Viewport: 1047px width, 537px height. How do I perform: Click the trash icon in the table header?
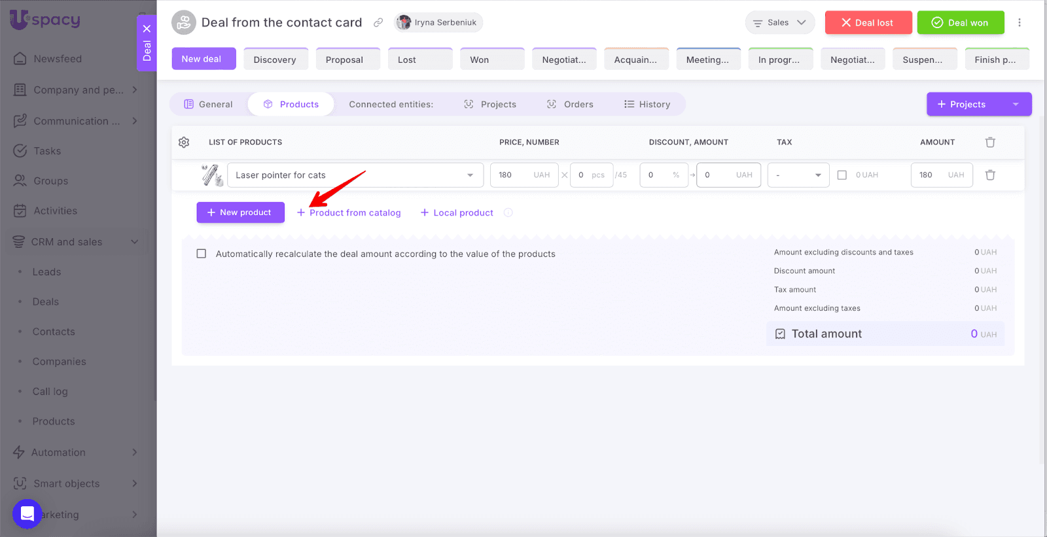tap(990, 142)
